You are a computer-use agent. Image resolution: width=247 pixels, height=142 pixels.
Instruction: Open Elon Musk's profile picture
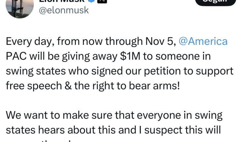point(20,7)
